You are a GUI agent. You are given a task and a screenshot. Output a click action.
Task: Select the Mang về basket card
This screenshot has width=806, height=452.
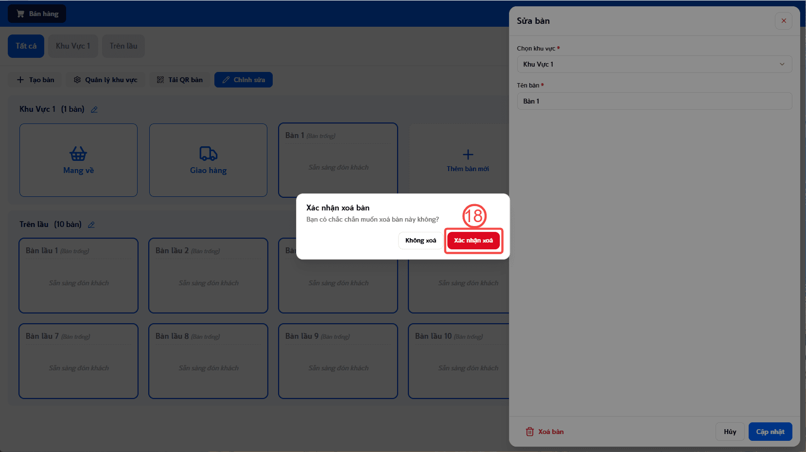(78, 160)
